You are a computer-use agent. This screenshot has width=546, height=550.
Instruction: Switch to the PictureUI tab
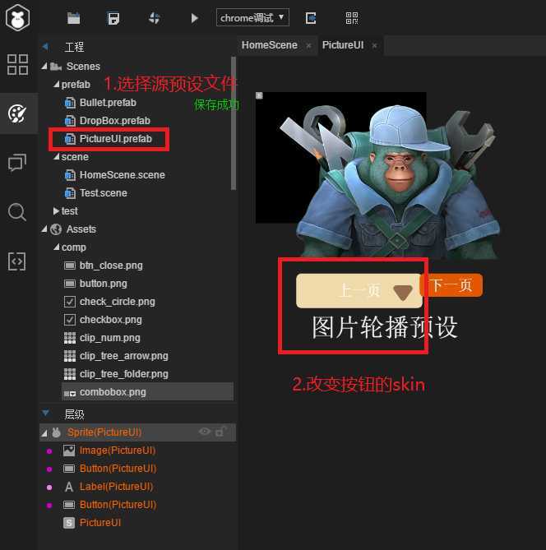[x=343, y=45]
